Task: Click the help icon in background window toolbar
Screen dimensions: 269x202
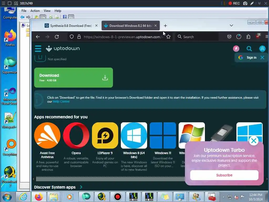Action: [65, 17]
